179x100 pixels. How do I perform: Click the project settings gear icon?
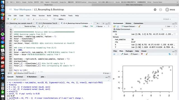155,10
